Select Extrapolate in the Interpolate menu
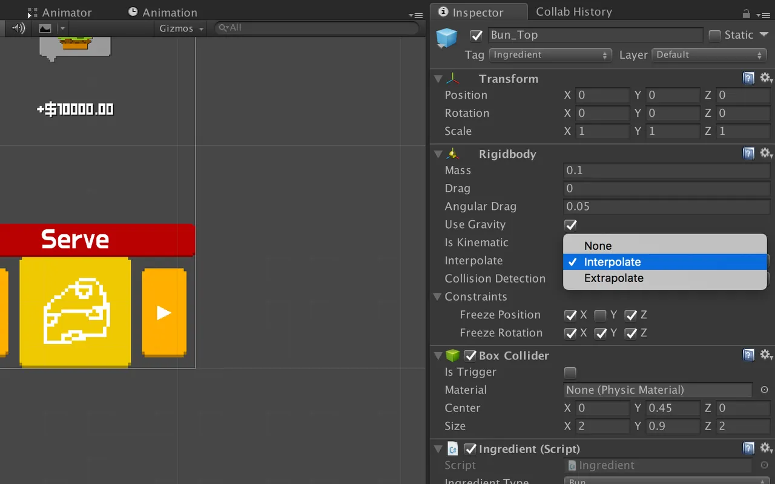 665,278
